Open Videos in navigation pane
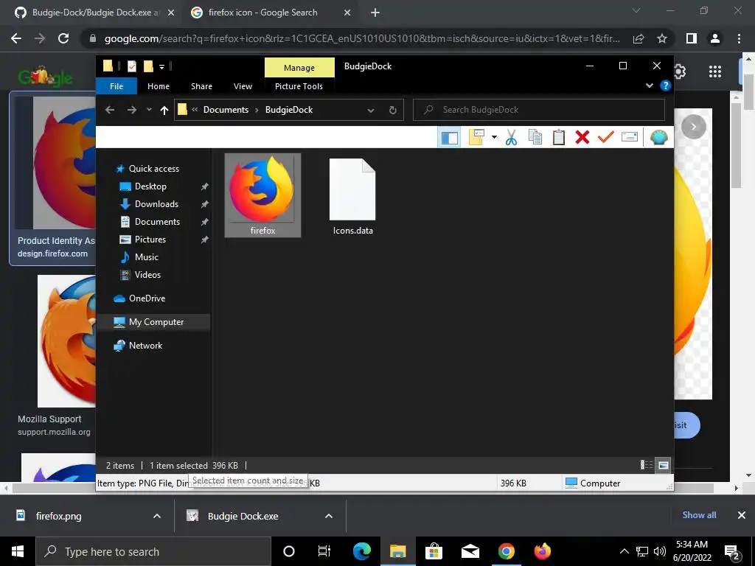This screenshot has width=755, height=566. tap(147, 275)
